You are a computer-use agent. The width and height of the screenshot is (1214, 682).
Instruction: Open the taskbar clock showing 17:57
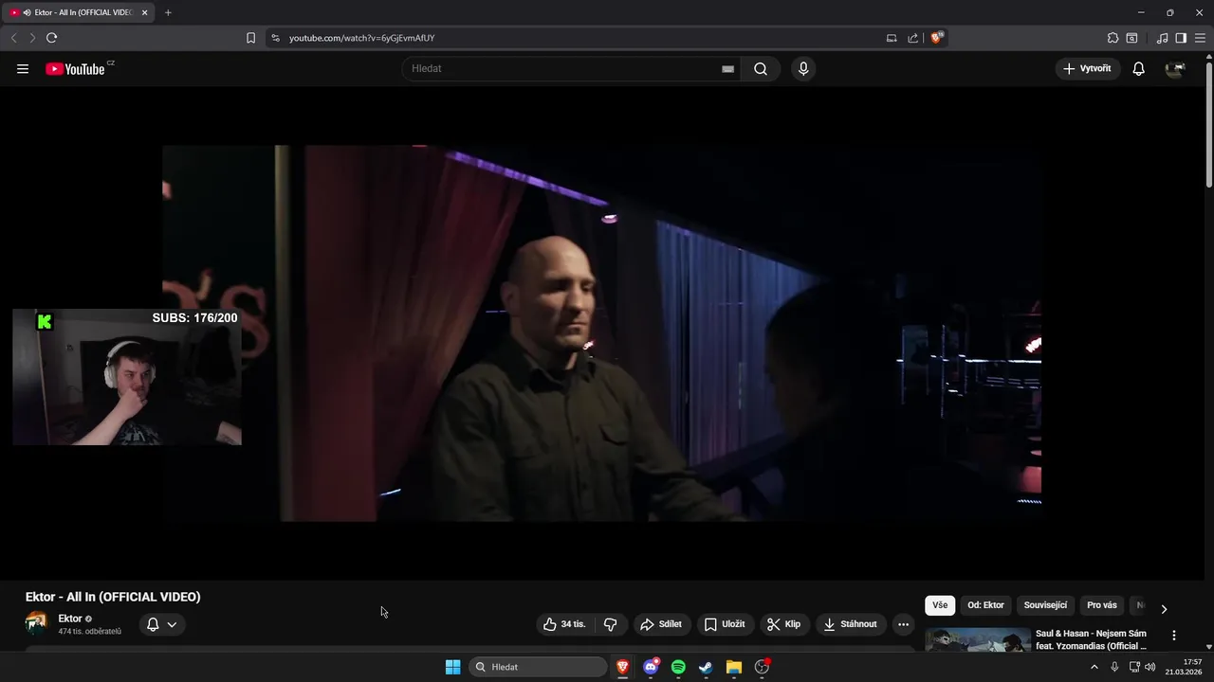1184,667
